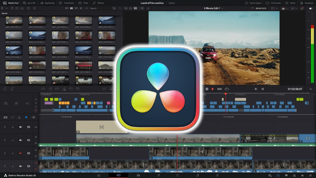This screenshot has height=178, width=316.
Task: Open the Effects tab
Action: pos(98,3)
